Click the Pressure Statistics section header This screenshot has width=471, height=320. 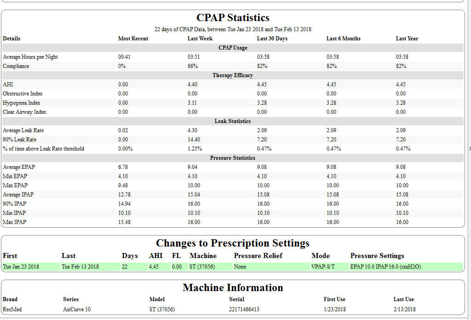pyautogui.click(x=233, y=158)
